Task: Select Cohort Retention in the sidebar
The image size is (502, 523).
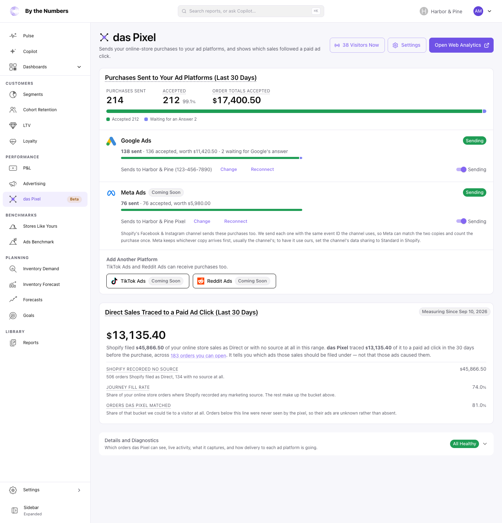Action: (x=45, y=110)
